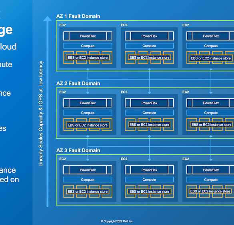Select PowerFlex box in AZ 2 first EC2
The height and width of the screenshot is (225, 234).
click(x=88, y=103)
